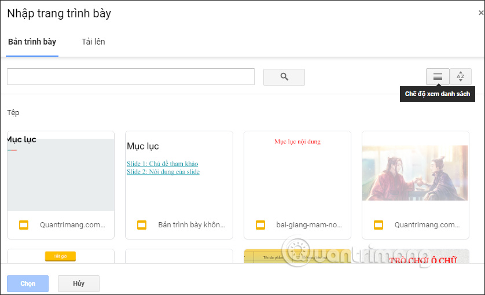Select the TRÒ CHƠI Ô CHỮ thumbnail
This screenshot has height=295, width=485.
click(416, 256)
